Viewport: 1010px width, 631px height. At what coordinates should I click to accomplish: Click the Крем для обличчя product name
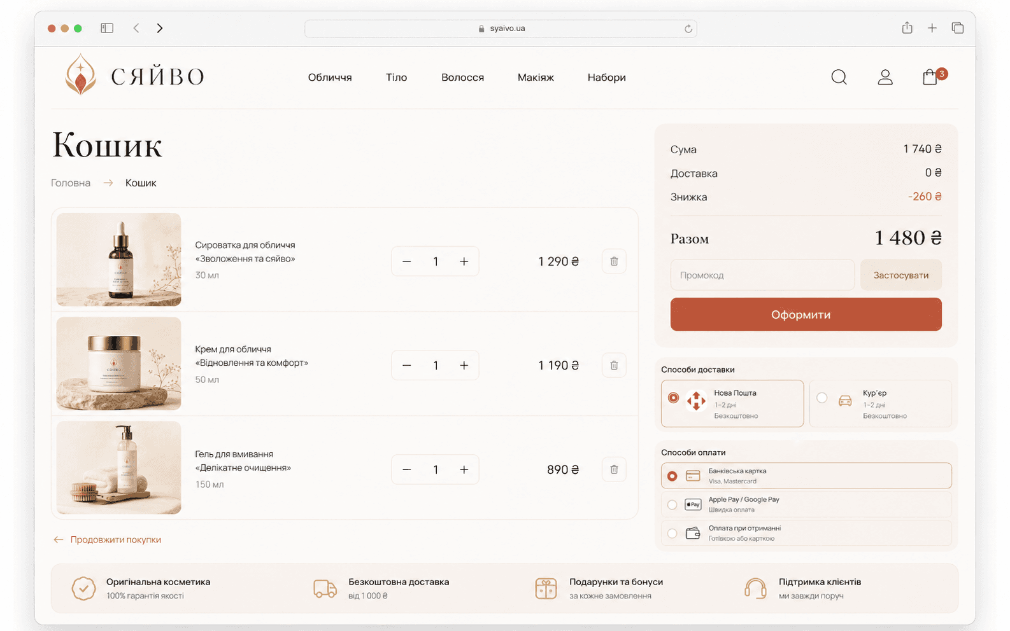tap(252, 356)
